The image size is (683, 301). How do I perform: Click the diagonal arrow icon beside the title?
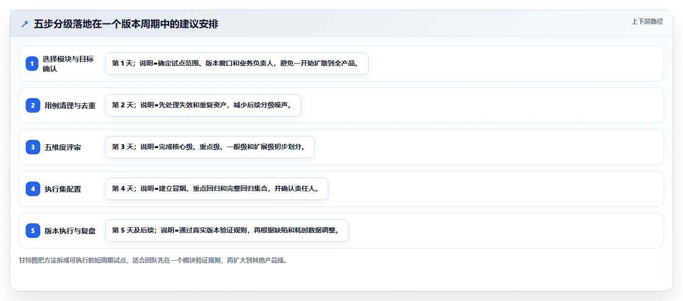coord(25,24)
